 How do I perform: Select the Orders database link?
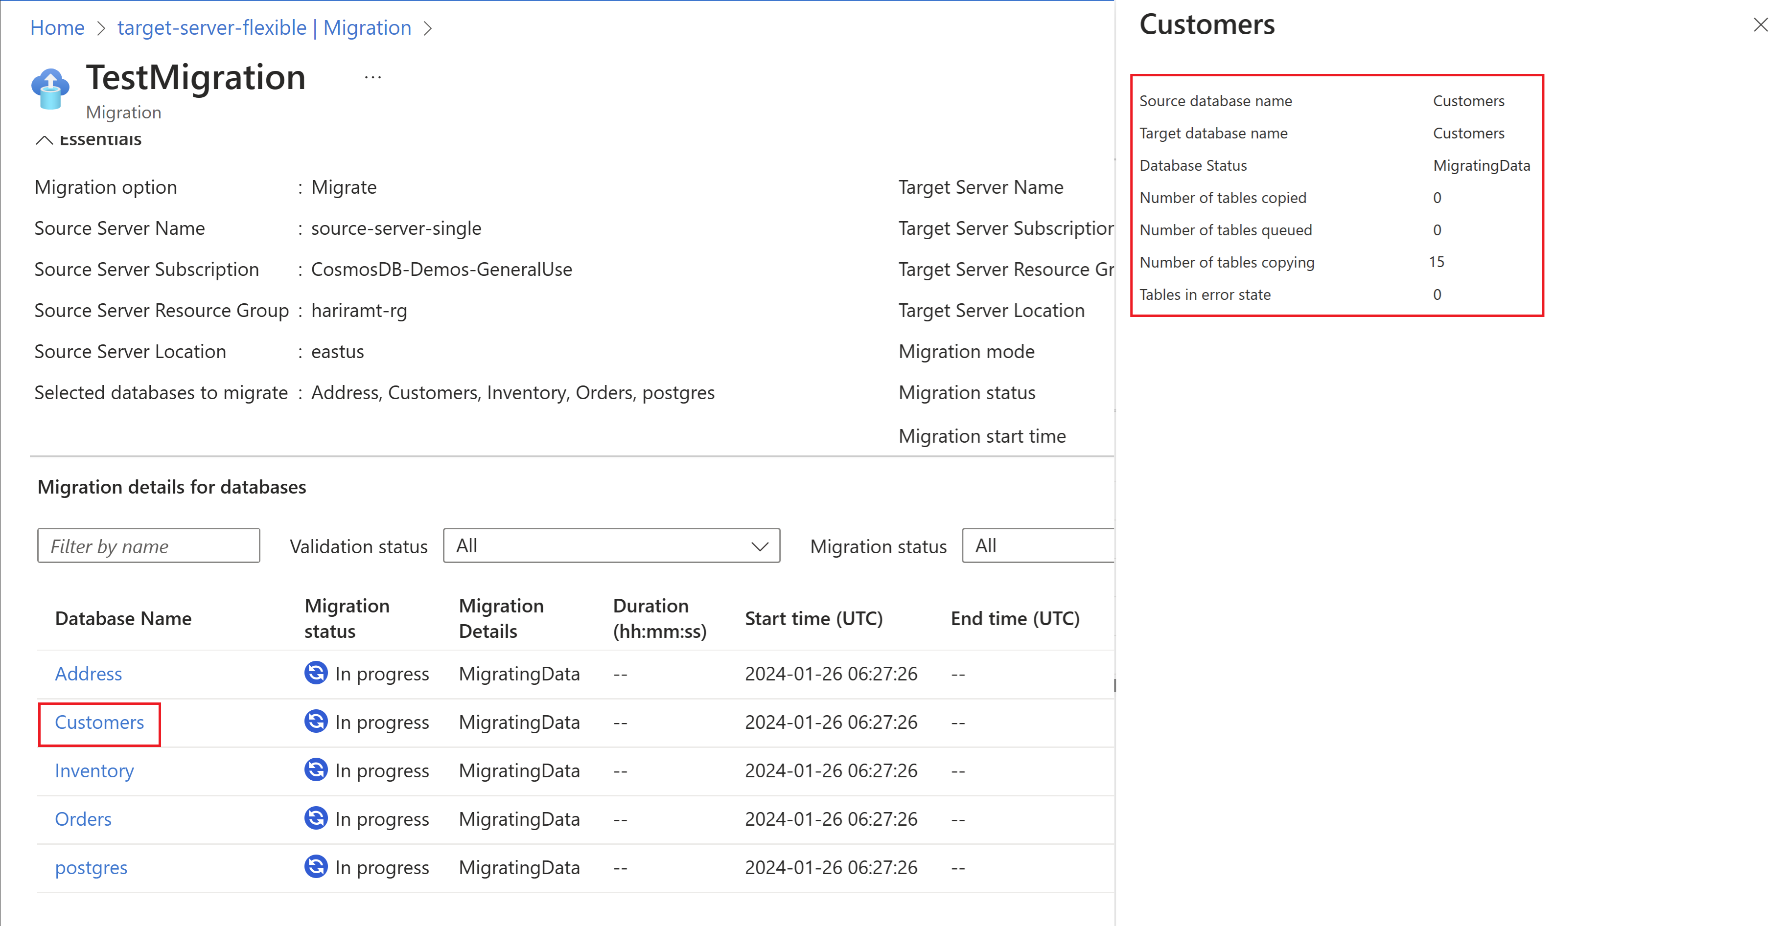pyautogui.click(x=83, y=819)
